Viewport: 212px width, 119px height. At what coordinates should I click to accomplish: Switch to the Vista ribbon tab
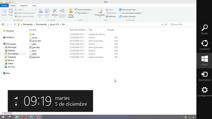34,6
